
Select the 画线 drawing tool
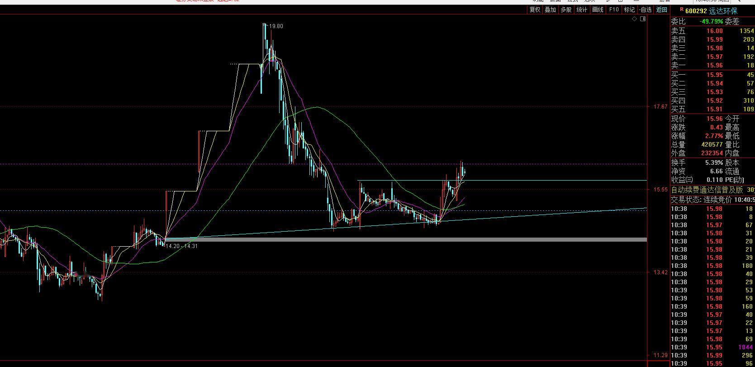[x=598, y=10]
